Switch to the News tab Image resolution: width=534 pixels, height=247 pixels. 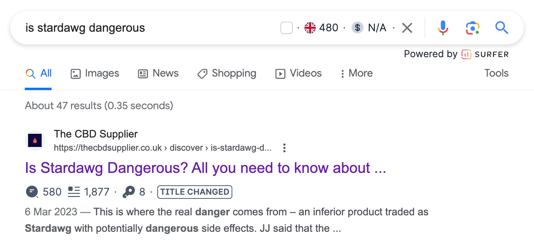pyautogui.click(x=158, y=73)
